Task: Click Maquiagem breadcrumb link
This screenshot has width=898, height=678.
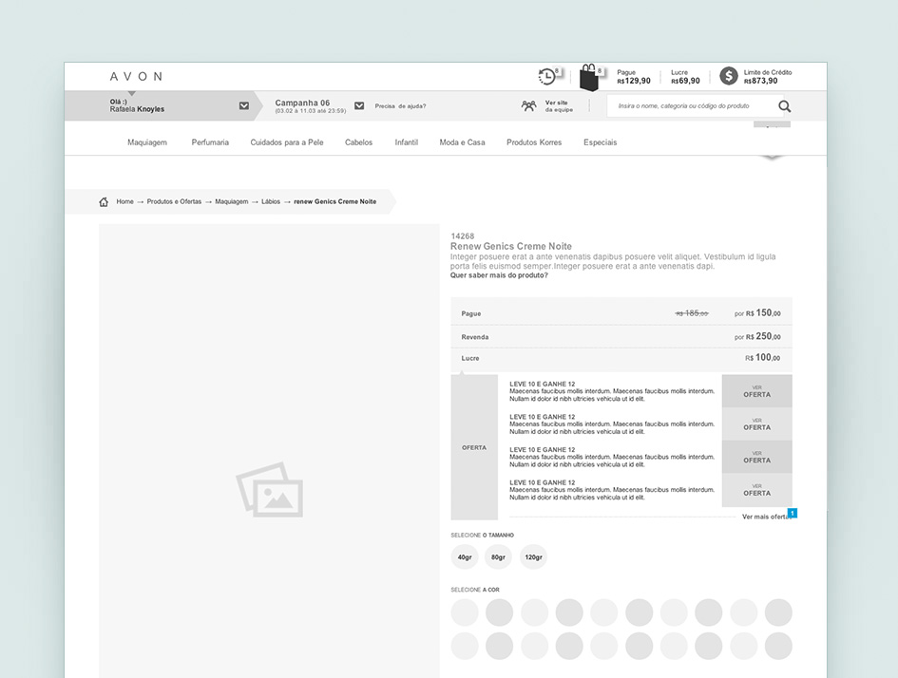Action: point(231,201)
